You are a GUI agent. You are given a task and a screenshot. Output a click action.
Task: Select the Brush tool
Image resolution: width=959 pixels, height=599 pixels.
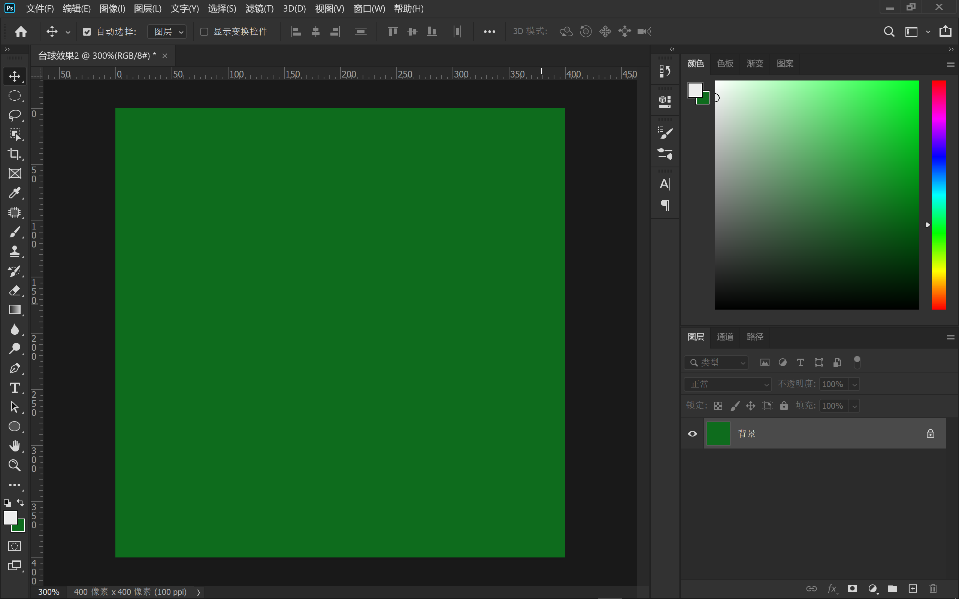(15, 232)
